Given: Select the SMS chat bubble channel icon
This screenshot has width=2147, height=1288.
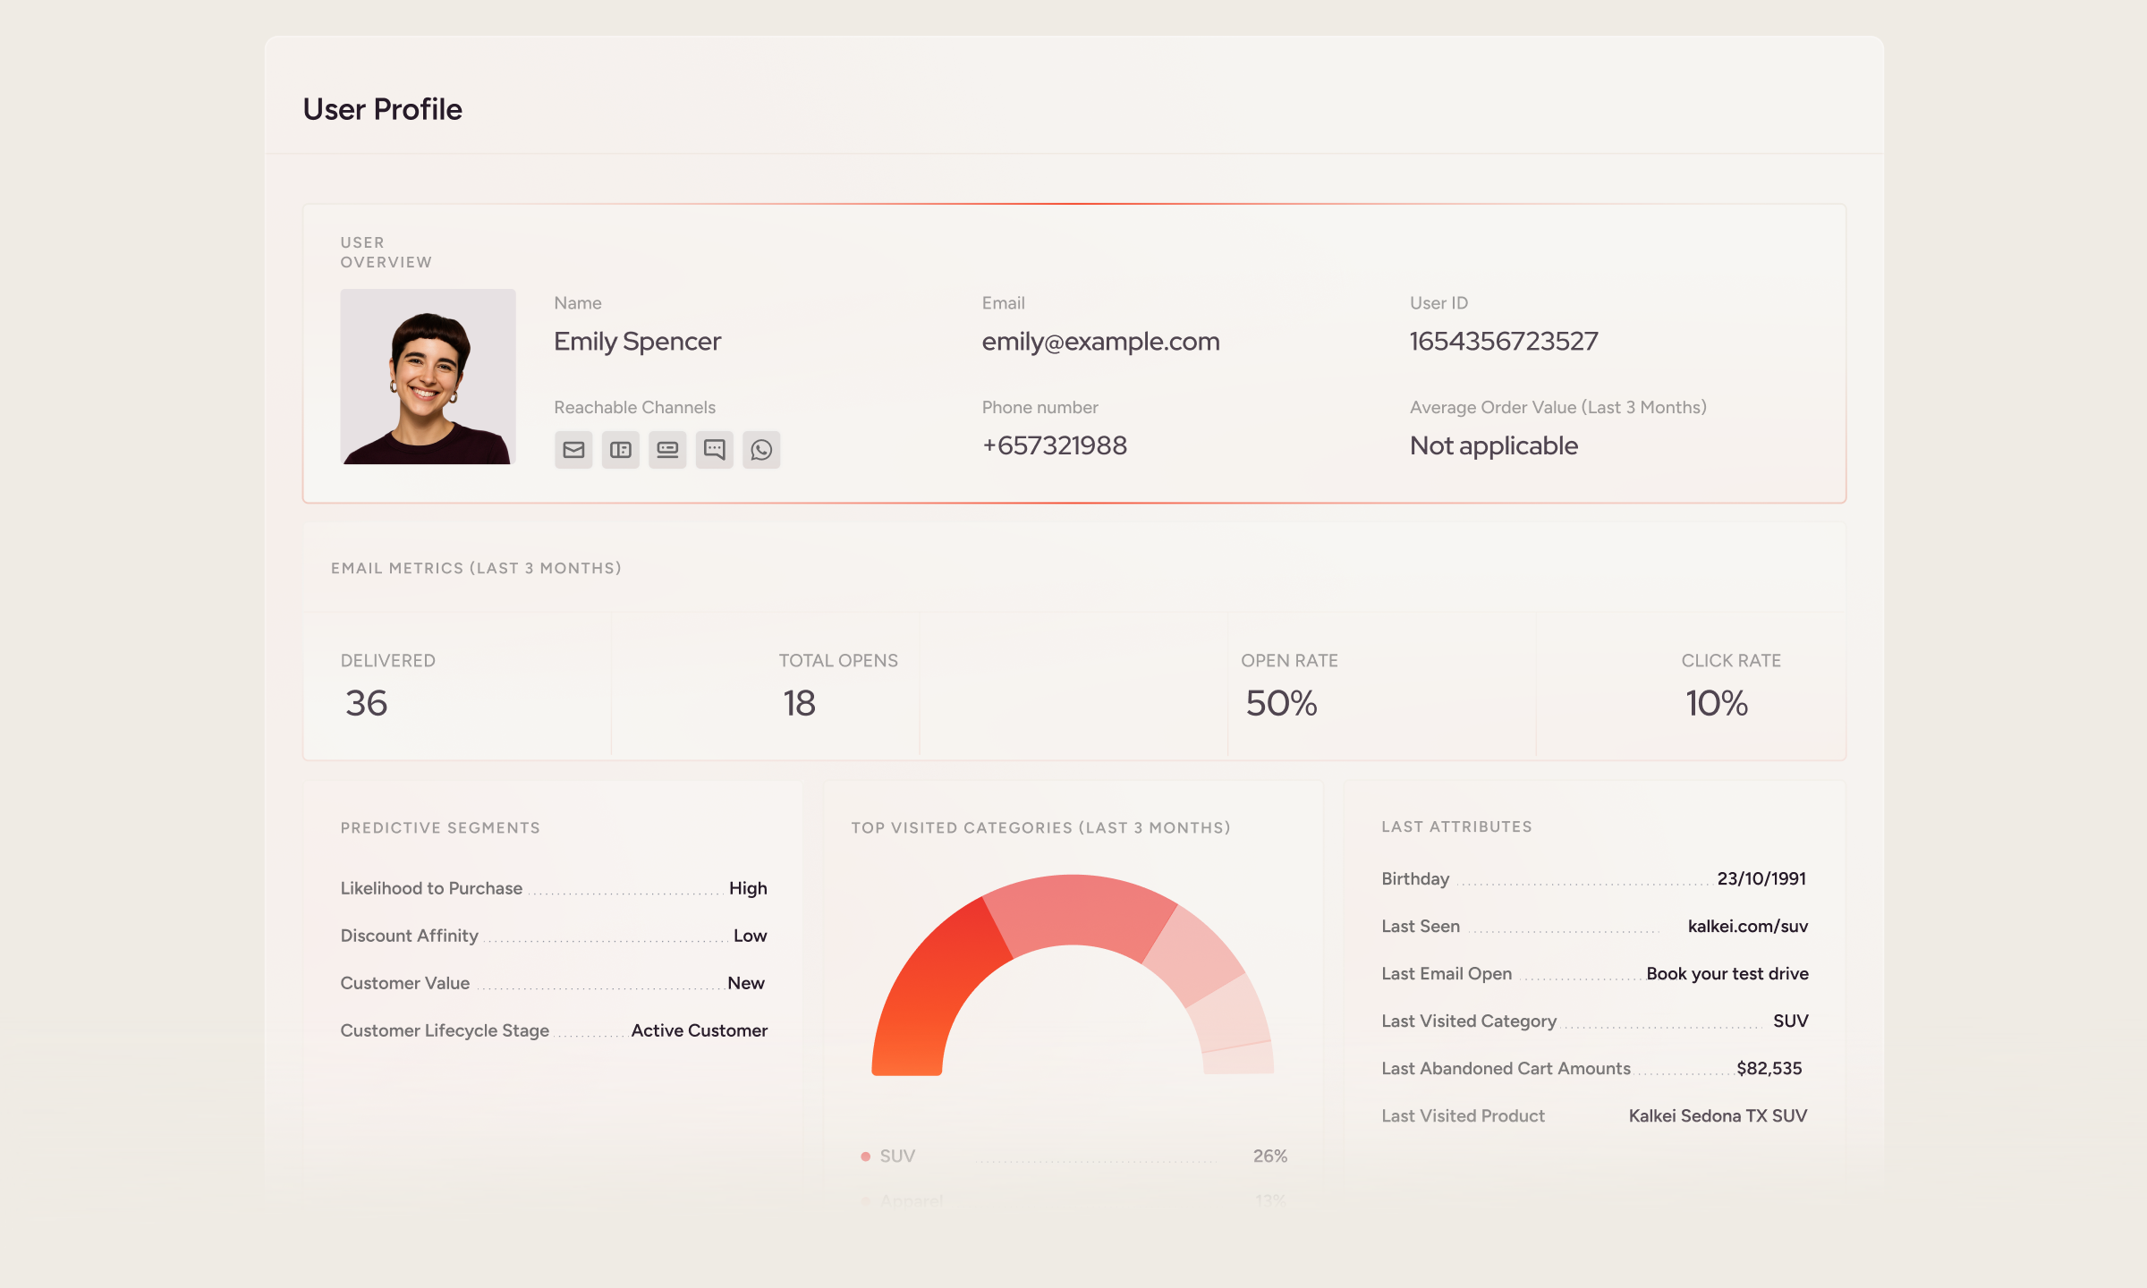Looking at the screenshot, I should click(x=715, y=449).
